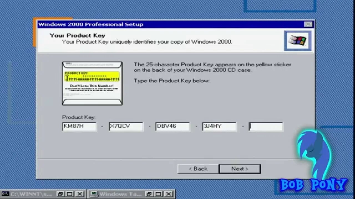Click the Windows Ta... minimized window title

[120, 194]
